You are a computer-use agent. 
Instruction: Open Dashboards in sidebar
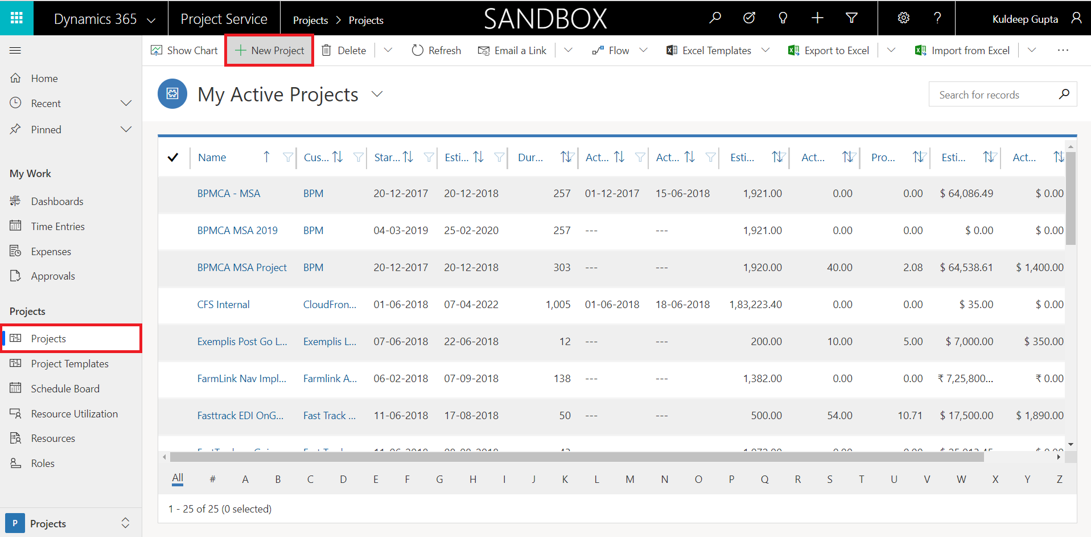click(x=57, y=201)
